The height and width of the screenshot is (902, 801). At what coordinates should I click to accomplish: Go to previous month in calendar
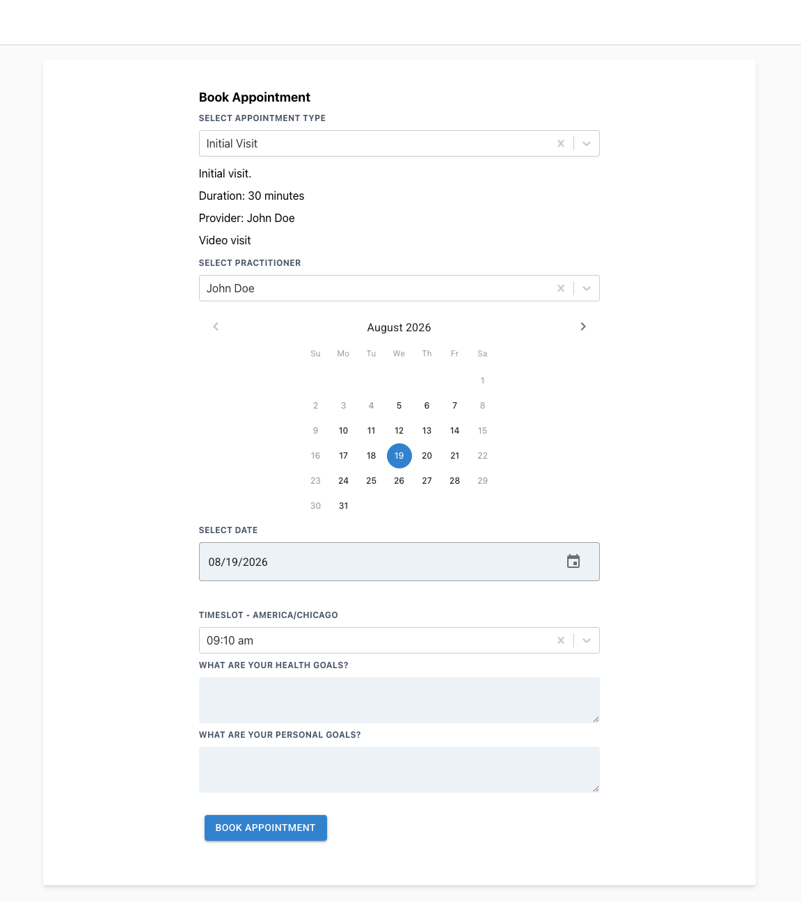[x=216, y=326]
